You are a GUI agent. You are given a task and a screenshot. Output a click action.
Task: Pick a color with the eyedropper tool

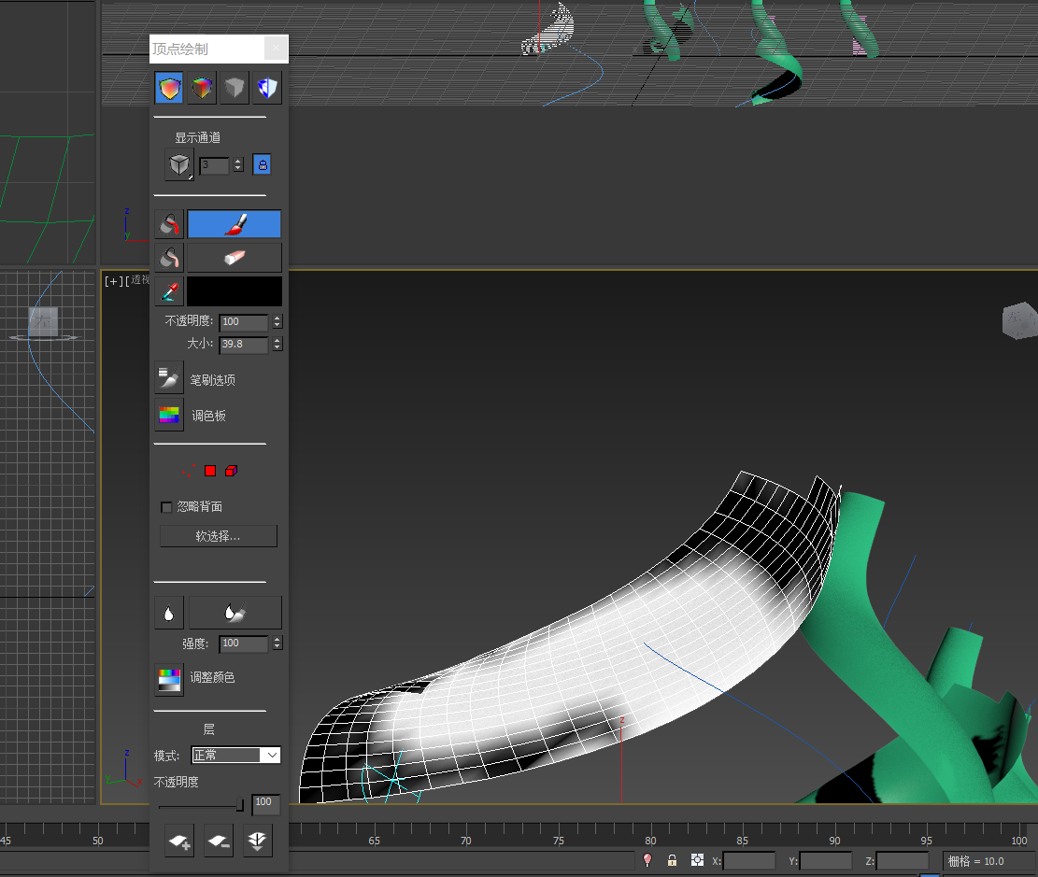point(169,291)
